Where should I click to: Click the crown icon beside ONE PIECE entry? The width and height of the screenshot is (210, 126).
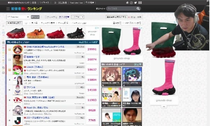(x=10, y=50)
